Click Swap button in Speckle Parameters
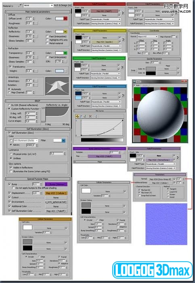The width and height of the screenshot is (195, 283). click(x=133, y=70)
